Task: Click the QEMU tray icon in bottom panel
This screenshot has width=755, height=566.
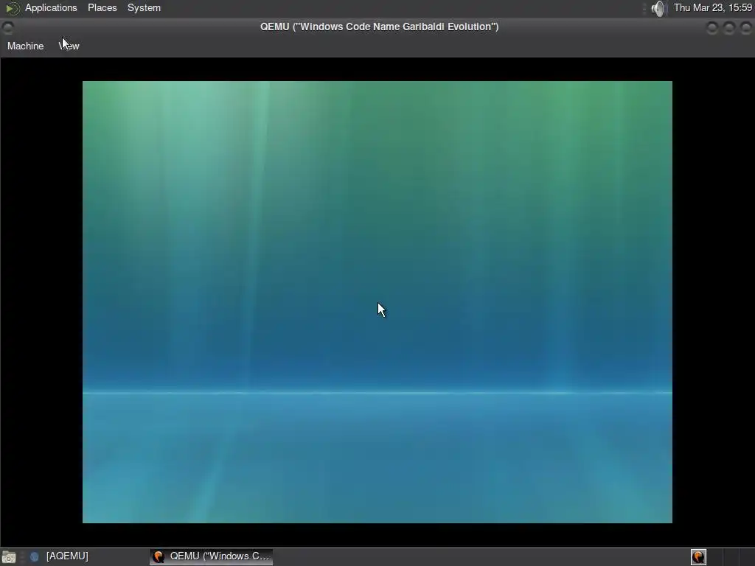Action: point(698,557)
